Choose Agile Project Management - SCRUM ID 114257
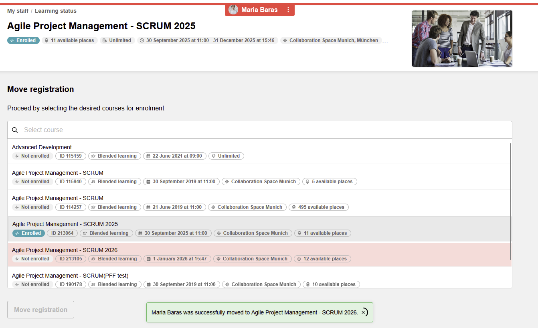Viewport: 538px width, 328px height. 58,198
